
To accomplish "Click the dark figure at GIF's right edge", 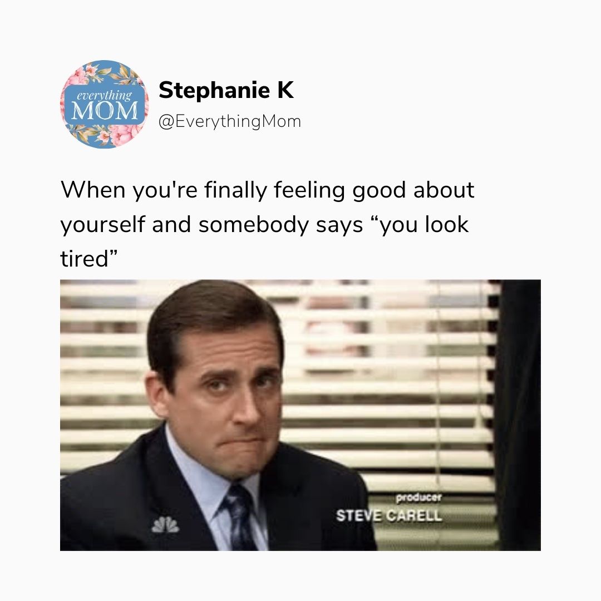I will pos(519,415).
